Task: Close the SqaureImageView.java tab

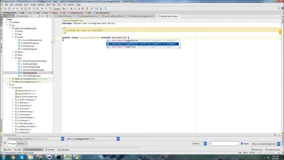Action: click(179, 16)
